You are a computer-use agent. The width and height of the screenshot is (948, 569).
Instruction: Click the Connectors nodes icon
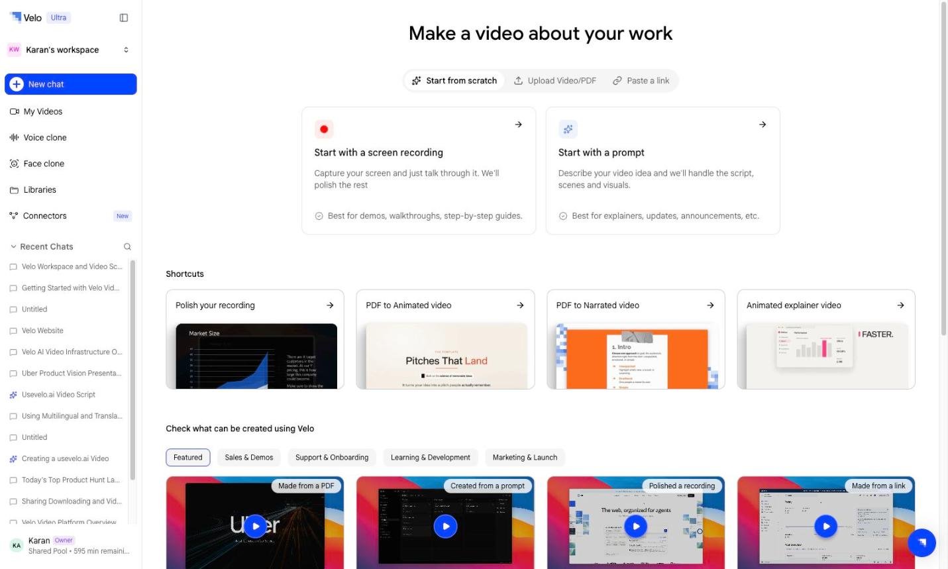14,216
